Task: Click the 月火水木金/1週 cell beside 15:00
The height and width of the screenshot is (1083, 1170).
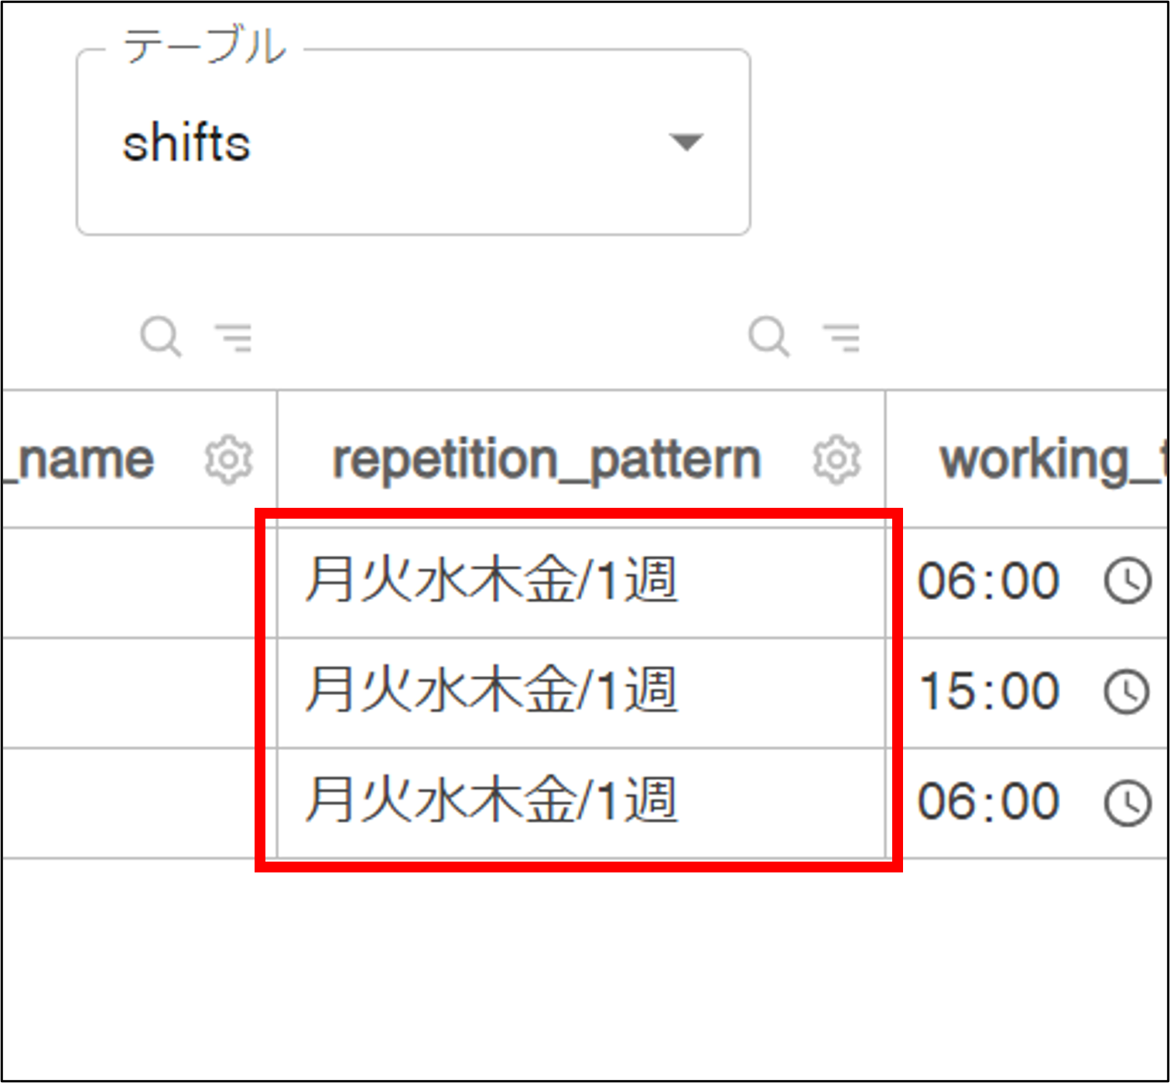Action: coord(581,693)
